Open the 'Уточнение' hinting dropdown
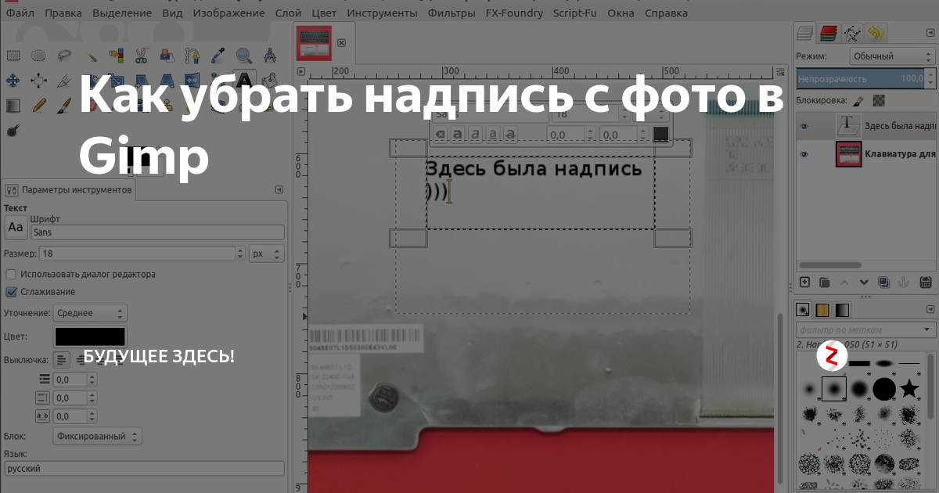Image resolution: width=939 pixels, height=493 pixels. 90,313
